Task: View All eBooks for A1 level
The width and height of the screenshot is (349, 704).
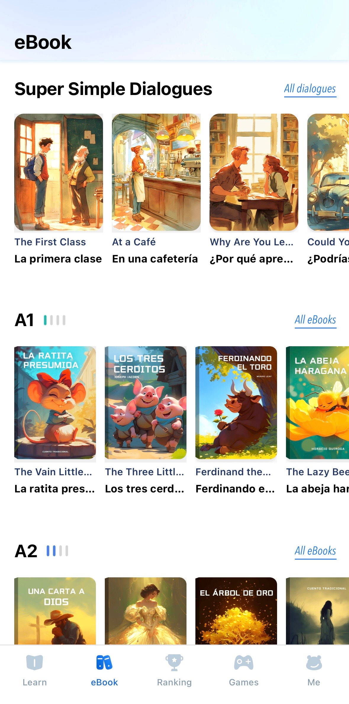Action: click(315, 320)
